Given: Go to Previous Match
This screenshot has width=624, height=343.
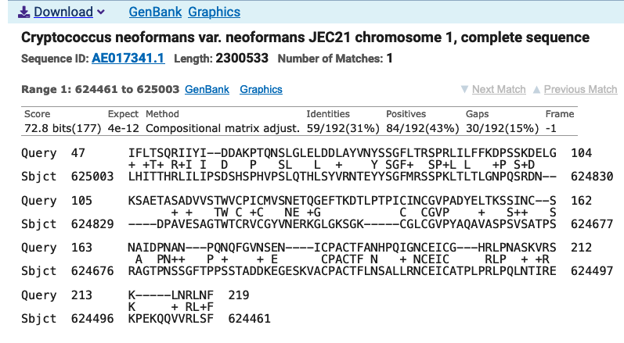Looking at the screenshot, I should [581, 89].
